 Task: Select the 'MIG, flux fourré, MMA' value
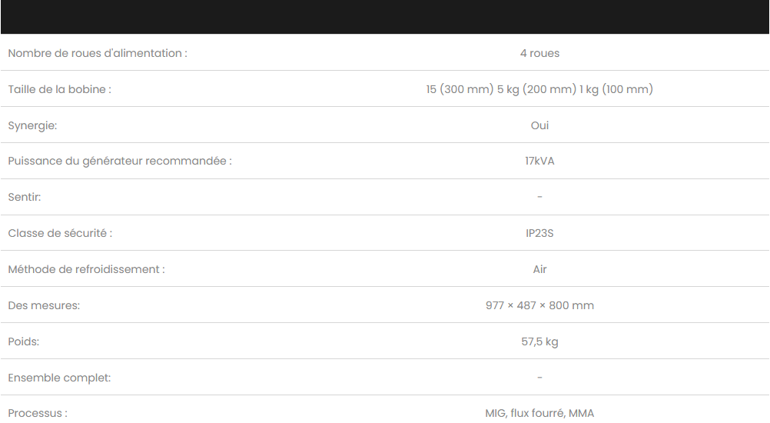(x=539, y=413)
